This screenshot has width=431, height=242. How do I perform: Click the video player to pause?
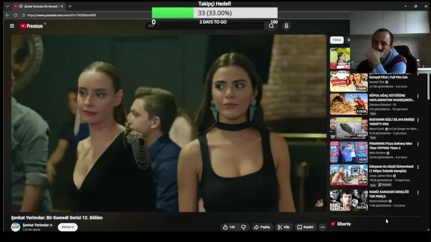coord(169,123)
